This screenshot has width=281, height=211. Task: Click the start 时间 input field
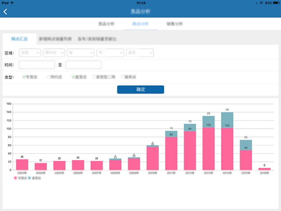pyautogui.click(x=37, y=65)
